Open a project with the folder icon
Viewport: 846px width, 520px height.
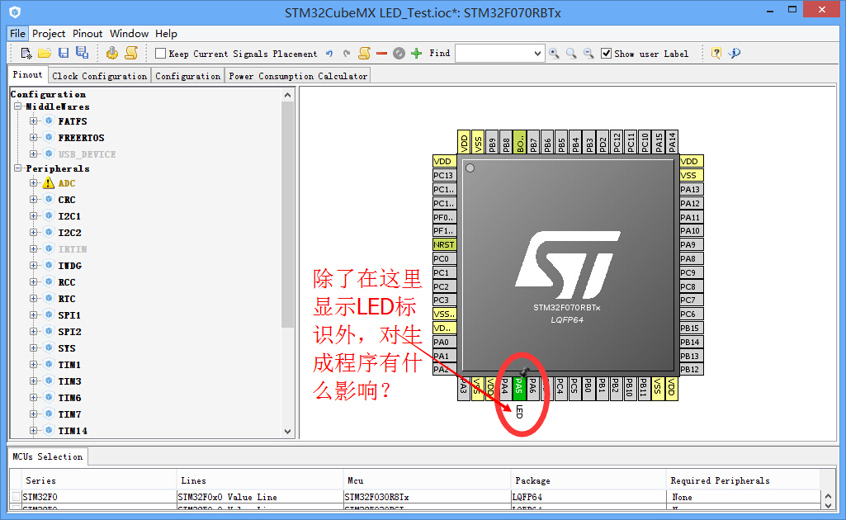click(x=45, y=53)
